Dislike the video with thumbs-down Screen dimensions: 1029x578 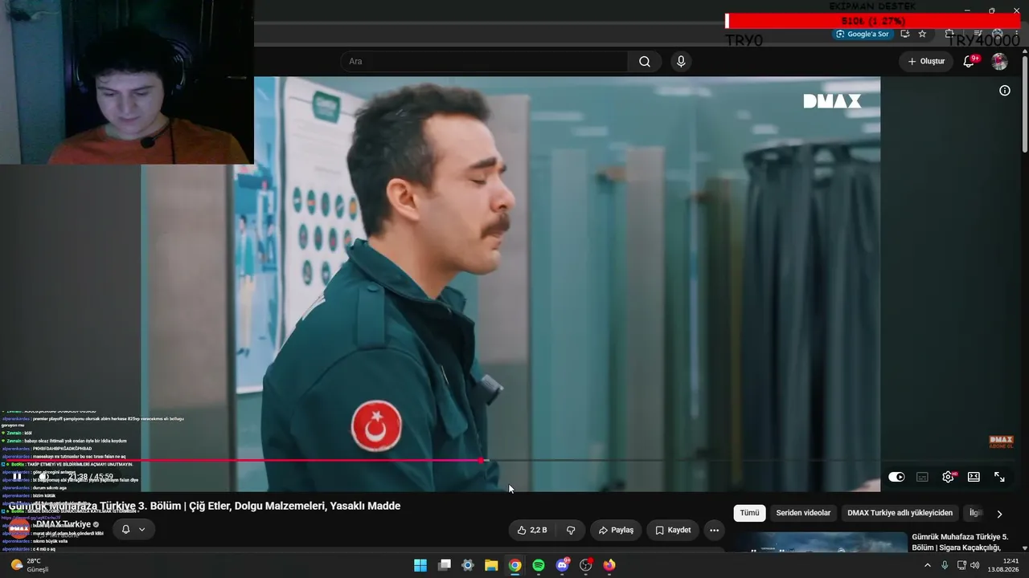pyautogui.click(x=571, y=530)
